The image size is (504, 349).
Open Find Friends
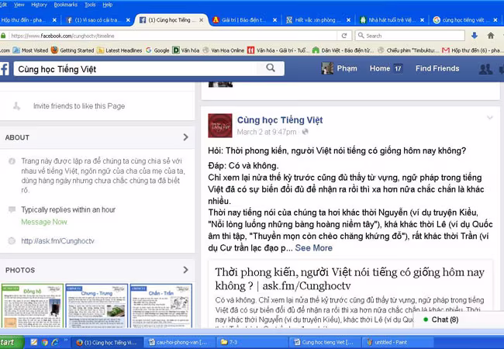point(437,68)
